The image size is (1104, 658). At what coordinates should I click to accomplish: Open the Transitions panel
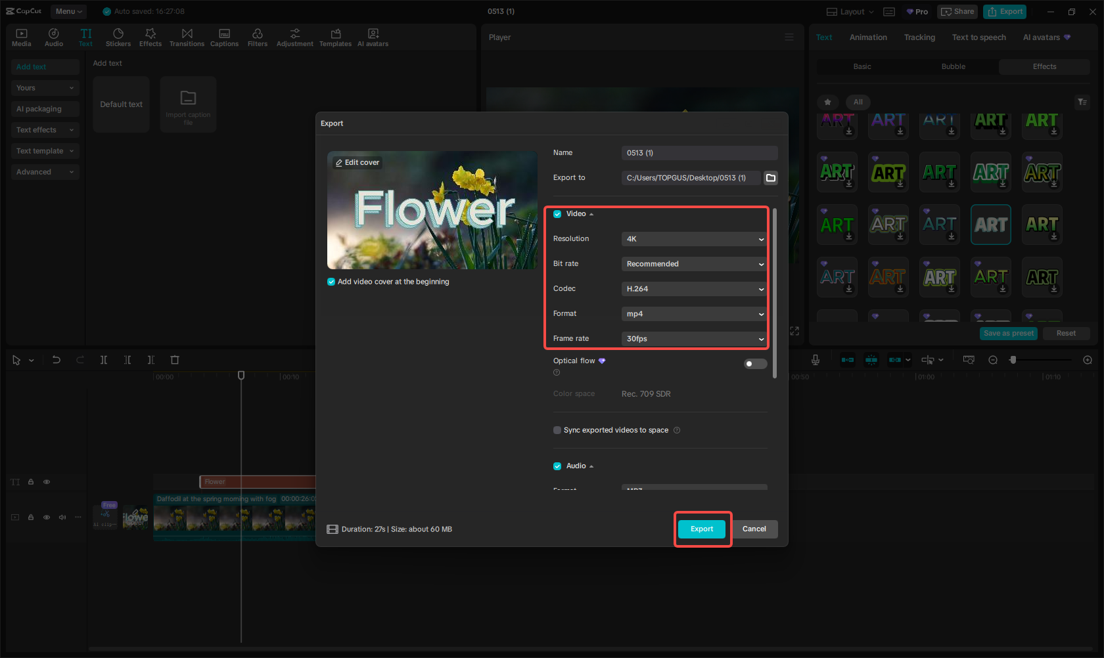pyautogui.click(x=187, y=37)
